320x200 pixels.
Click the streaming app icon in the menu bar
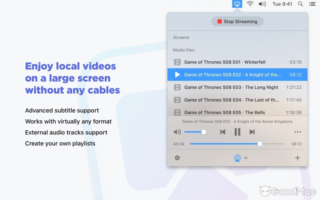click(237, 4)
